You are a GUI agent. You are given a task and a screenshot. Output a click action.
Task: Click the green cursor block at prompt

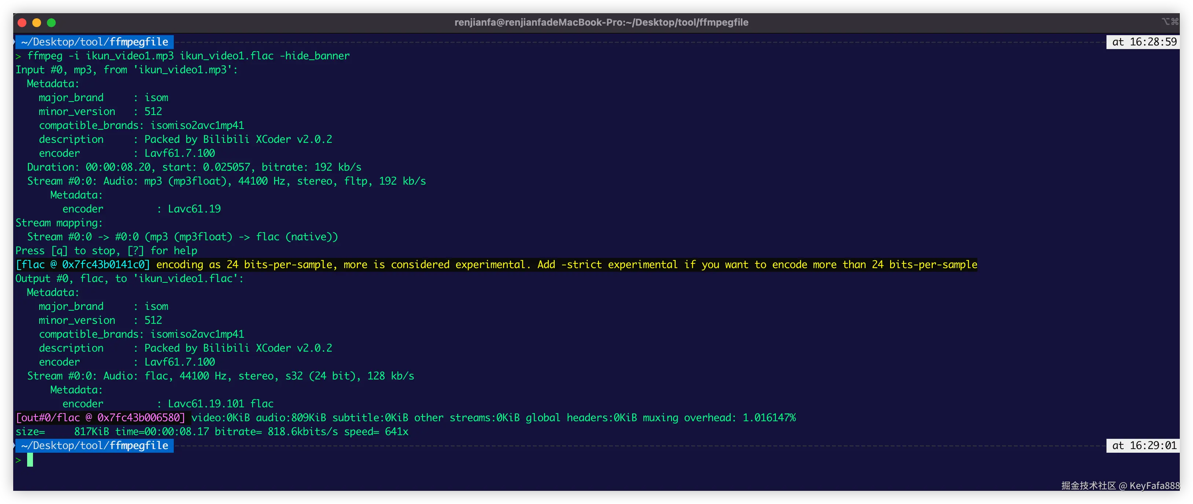(x=30, y=460)
